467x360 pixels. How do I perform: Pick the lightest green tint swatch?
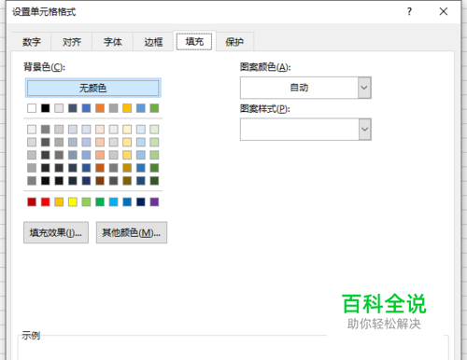(154, 130)
